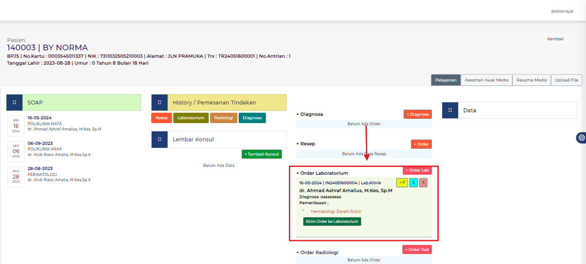This screenshot has height=264, width=586.
Task: Open the Resume Medis tab
Action: click(x=531, y=80)
